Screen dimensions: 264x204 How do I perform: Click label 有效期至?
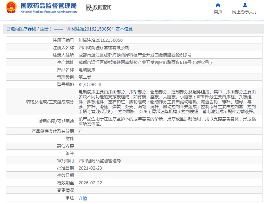click(x=65, y=183)
